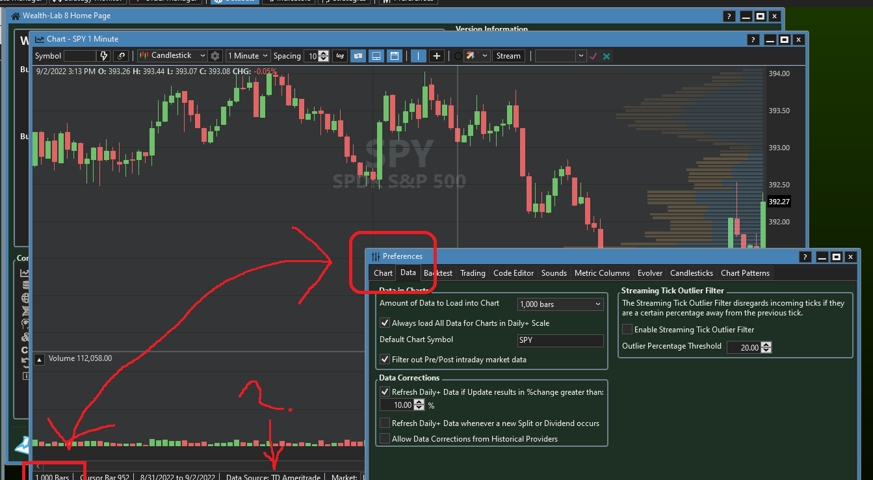Image resolution: width=873 pixels, height=480 pixels.
Task: Open the Metric Columns tab
Action: [602, 273]
